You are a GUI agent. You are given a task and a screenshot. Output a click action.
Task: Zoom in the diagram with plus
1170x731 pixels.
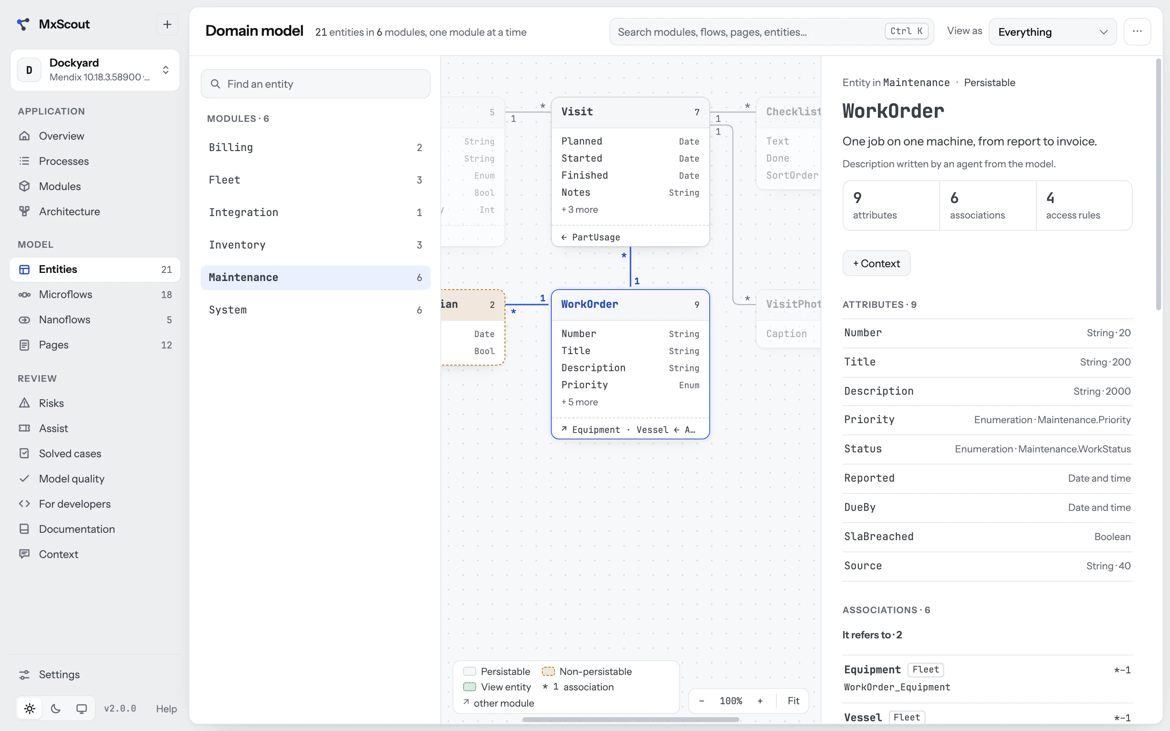pyautogui.click(x=760, y=701)
